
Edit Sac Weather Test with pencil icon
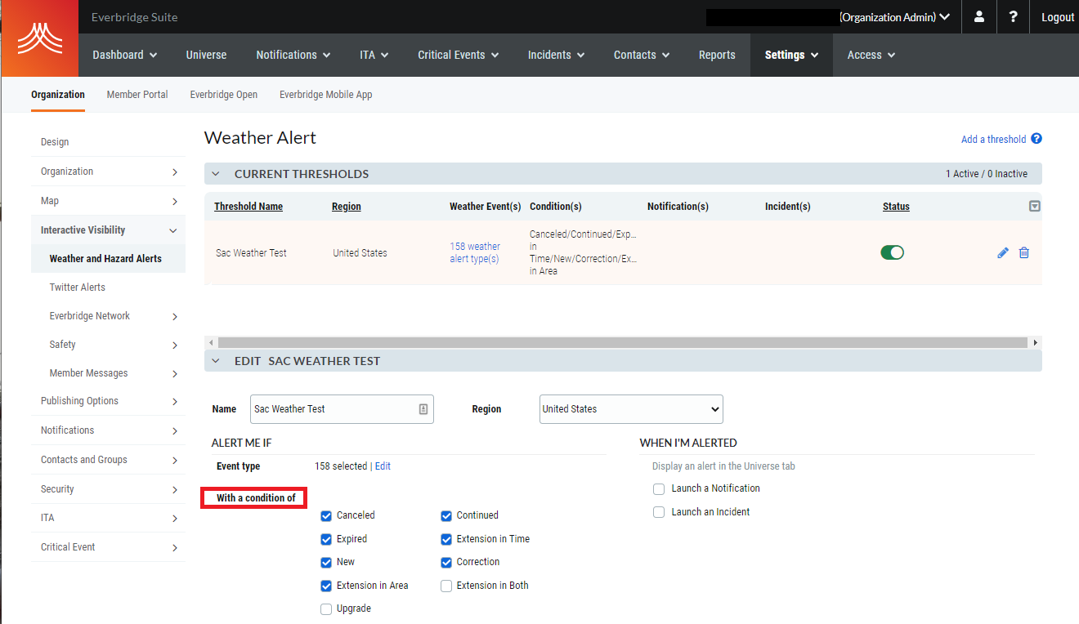pos(1003,253)
